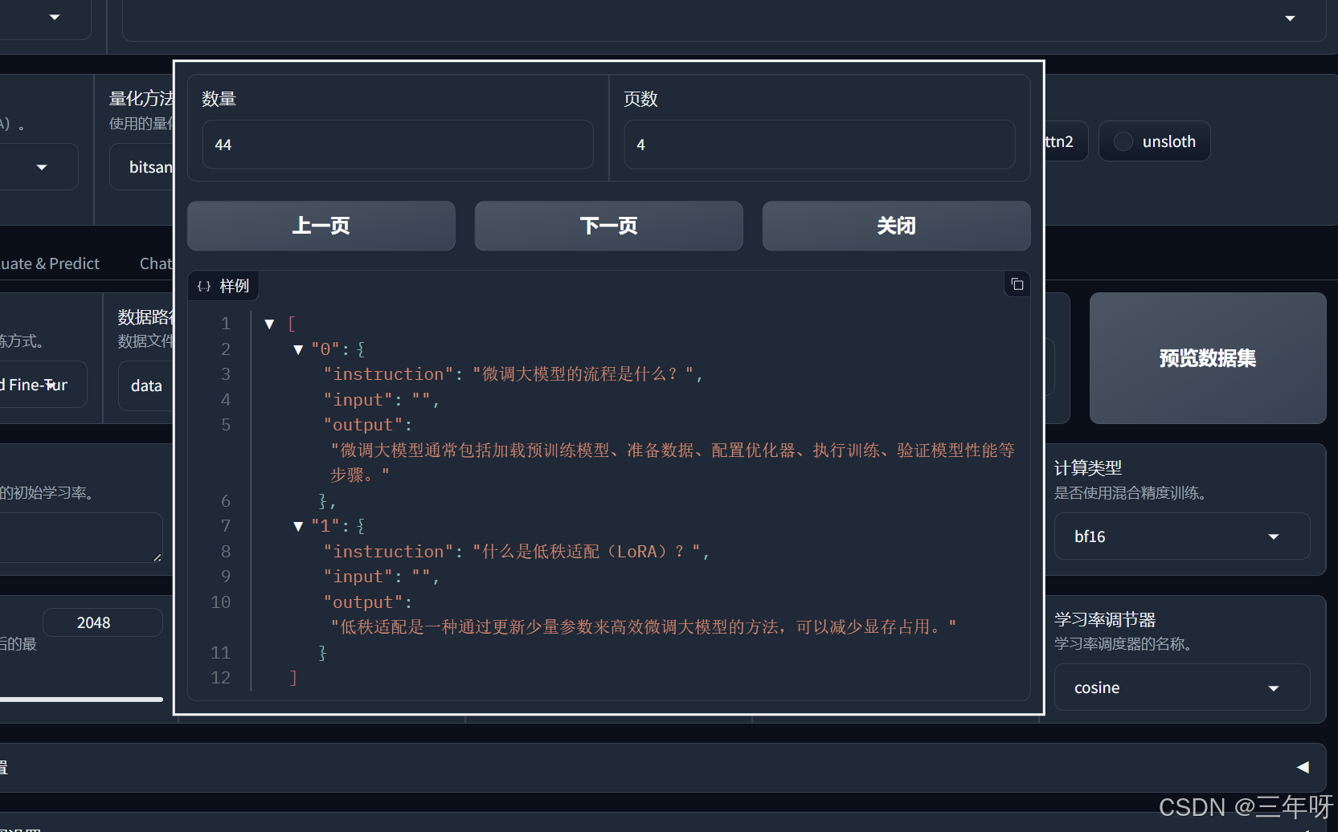Open the top-left dropdown arrow

click(x=55, y=17)
